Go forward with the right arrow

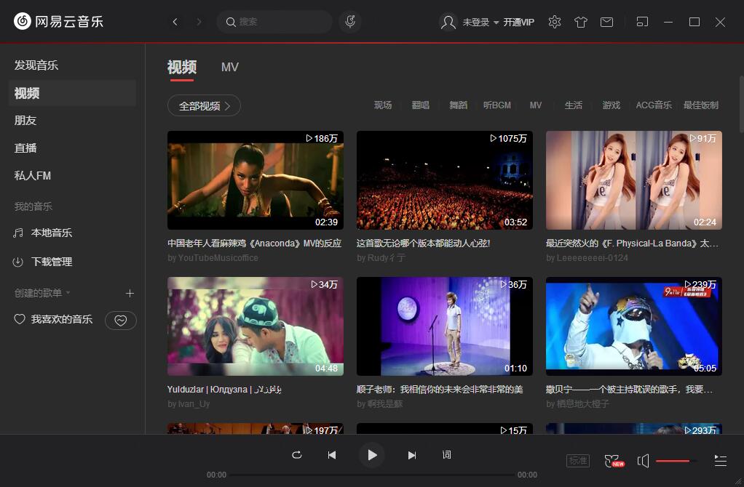[x=199, y=22]
